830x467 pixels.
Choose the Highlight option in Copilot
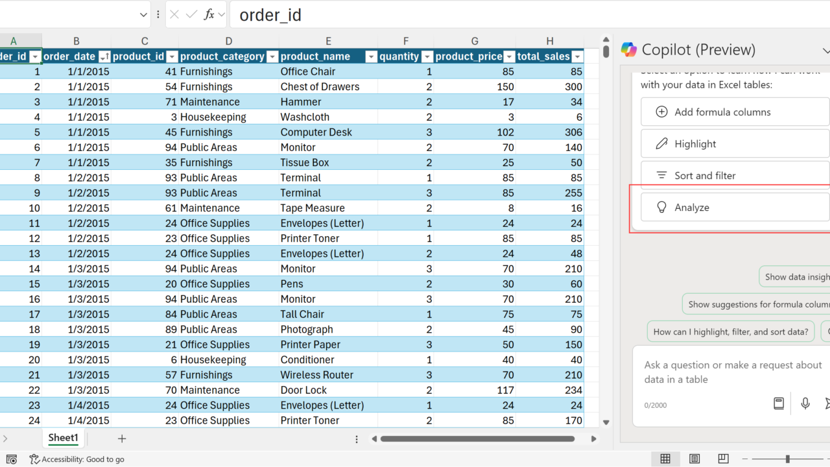[735, 144]
